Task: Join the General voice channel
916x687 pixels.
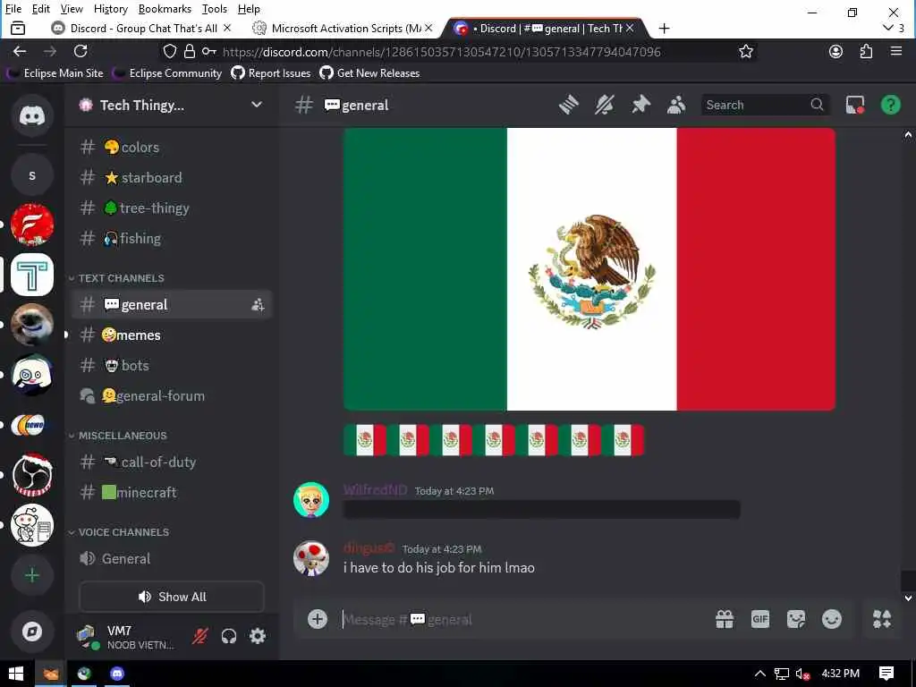Action: [172, 558]
